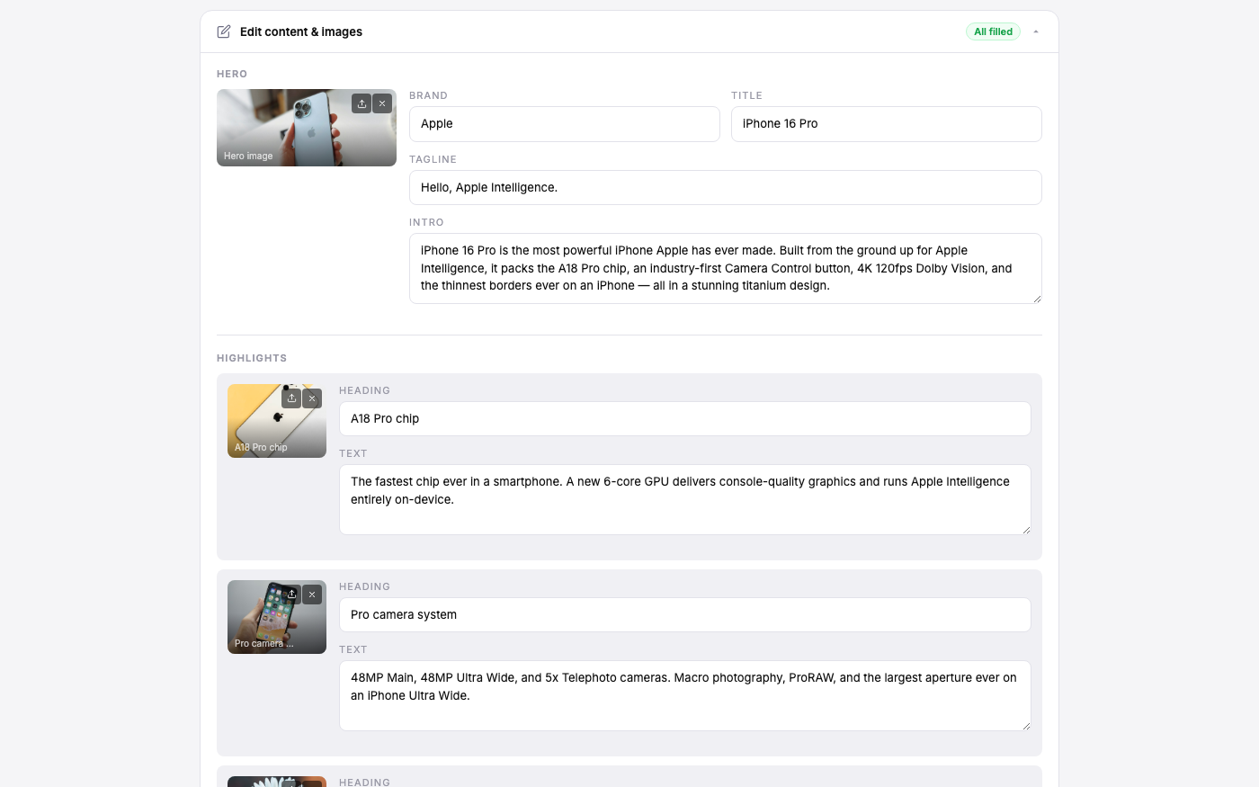Click the All filled status badge
The height and width of the screenshot is (787, 1259).
click(x=993, y=31)
